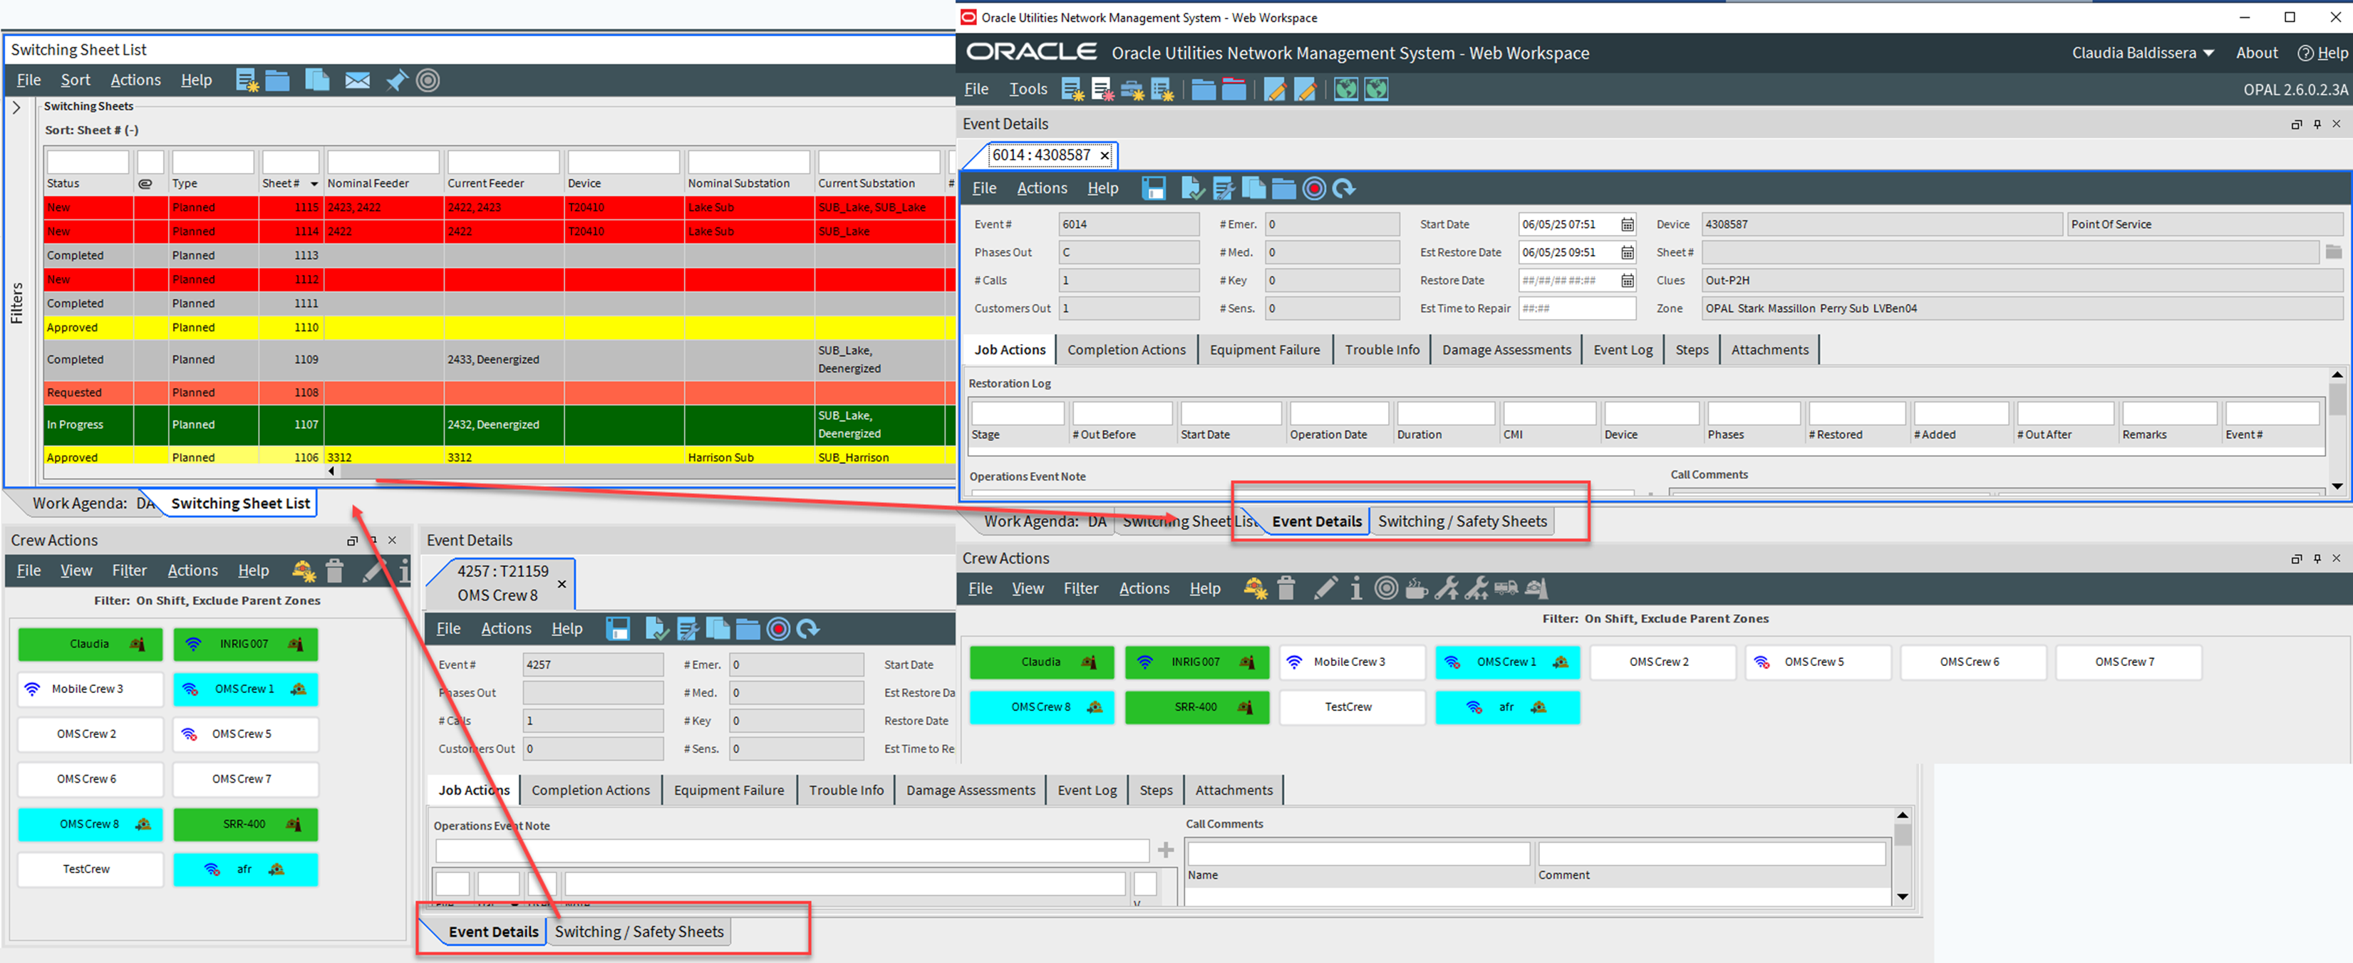Select TestCrew button in left Crew Actions
Viewport: 2353px width, 963px height.
coord(90,870)
